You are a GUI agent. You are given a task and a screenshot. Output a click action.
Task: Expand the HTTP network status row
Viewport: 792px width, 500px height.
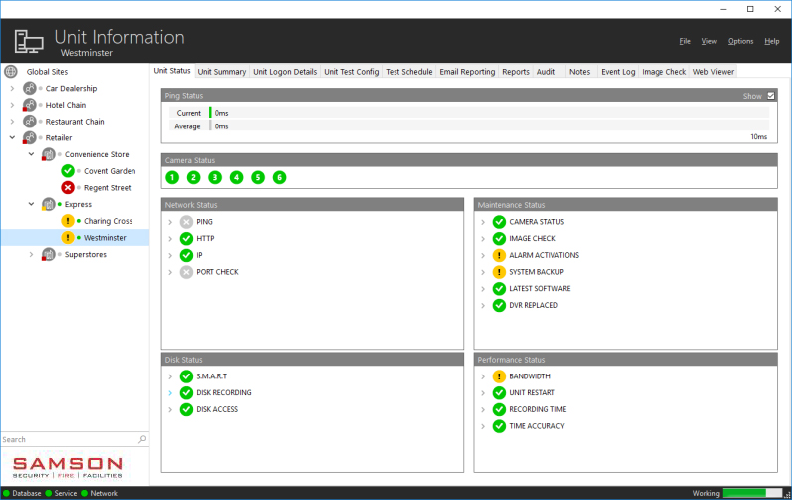tap(171, 239)
